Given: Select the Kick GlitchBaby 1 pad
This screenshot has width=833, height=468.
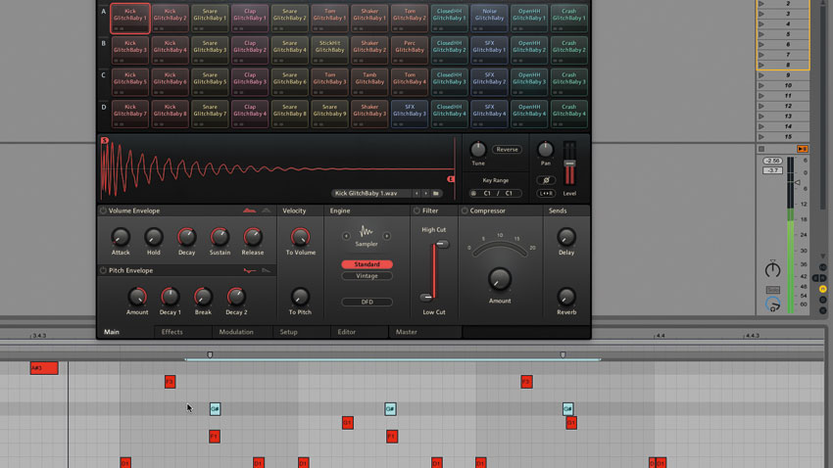Looking at the screenshot, I should (130, 18).
